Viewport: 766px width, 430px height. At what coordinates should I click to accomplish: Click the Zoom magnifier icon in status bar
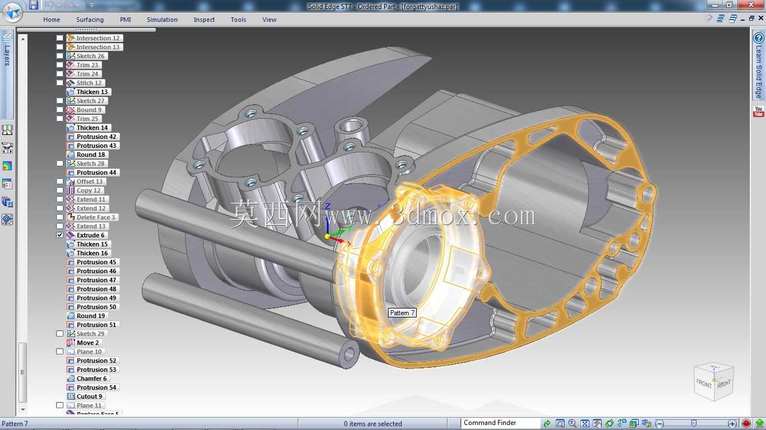tap(573, 424)
